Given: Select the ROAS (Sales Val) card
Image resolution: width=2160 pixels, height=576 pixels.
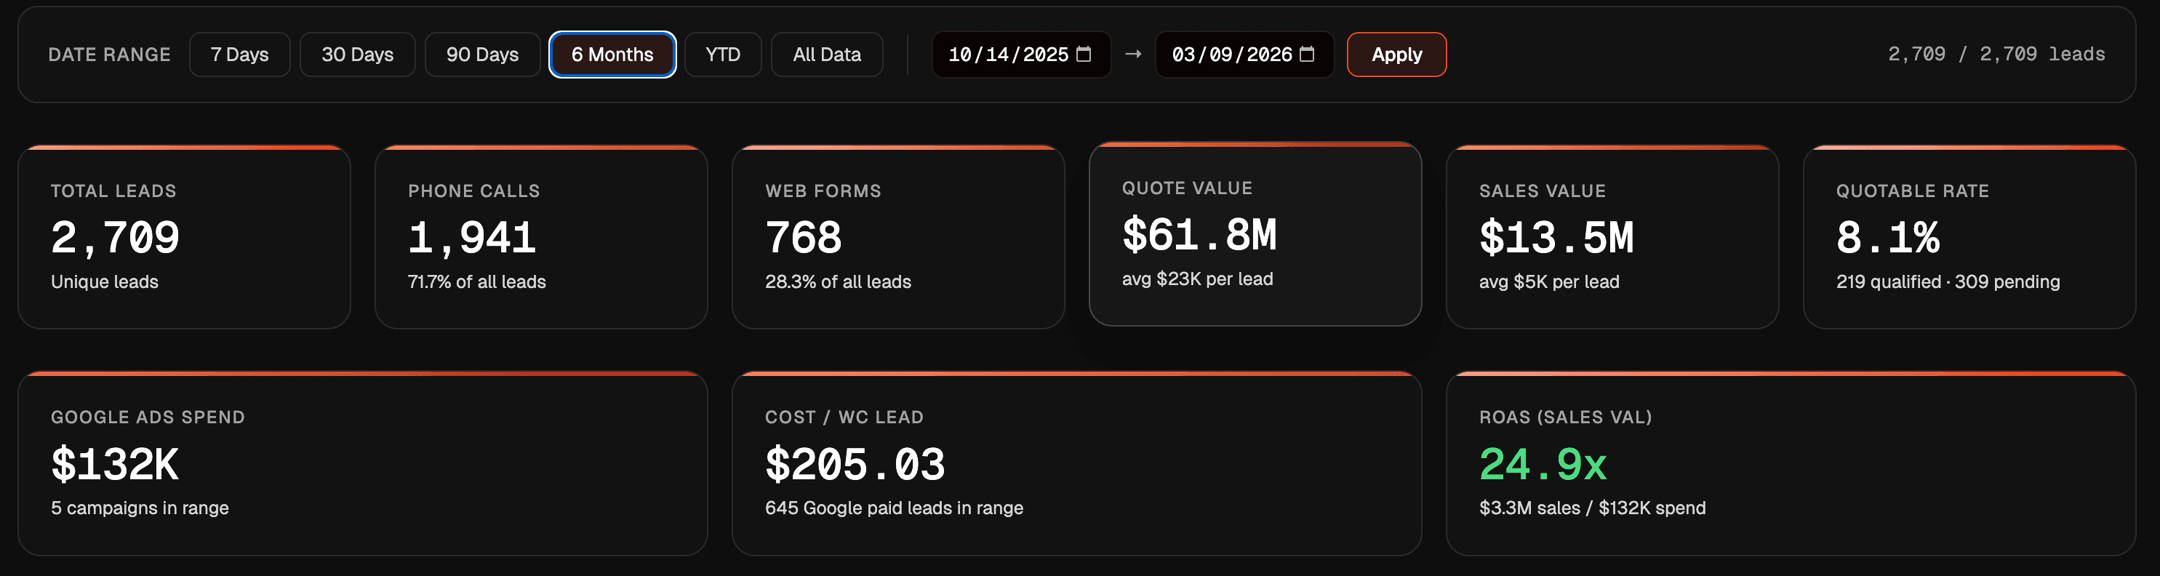Looking at the screenshot, I should pyautogui.click(x=1791, y=464).
